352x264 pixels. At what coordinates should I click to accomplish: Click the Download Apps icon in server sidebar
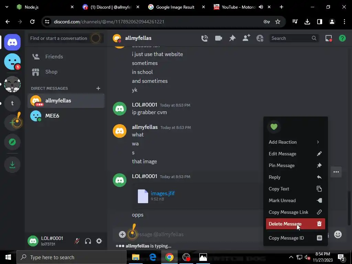click(x=12, y=165)
